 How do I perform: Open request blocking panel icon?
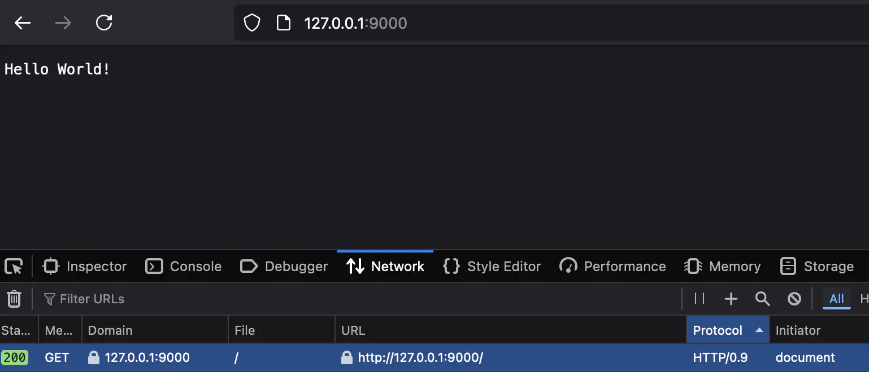(x=794, y=299)
